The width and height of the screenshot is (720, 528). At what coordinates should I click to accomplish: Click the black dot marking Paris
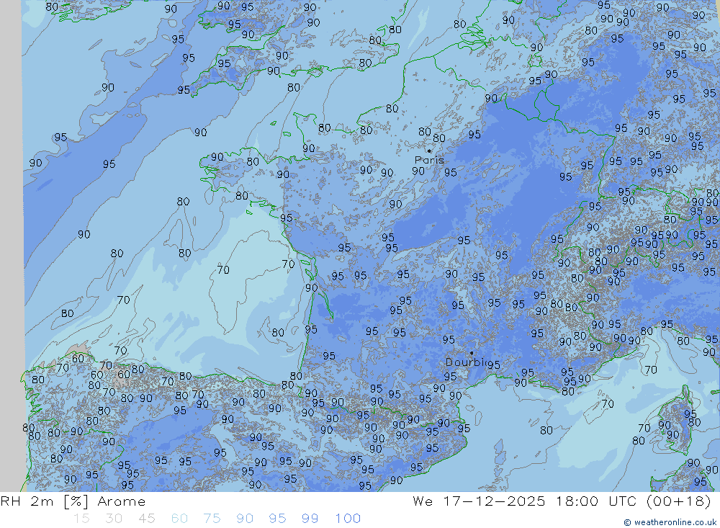tap(429, 151)
